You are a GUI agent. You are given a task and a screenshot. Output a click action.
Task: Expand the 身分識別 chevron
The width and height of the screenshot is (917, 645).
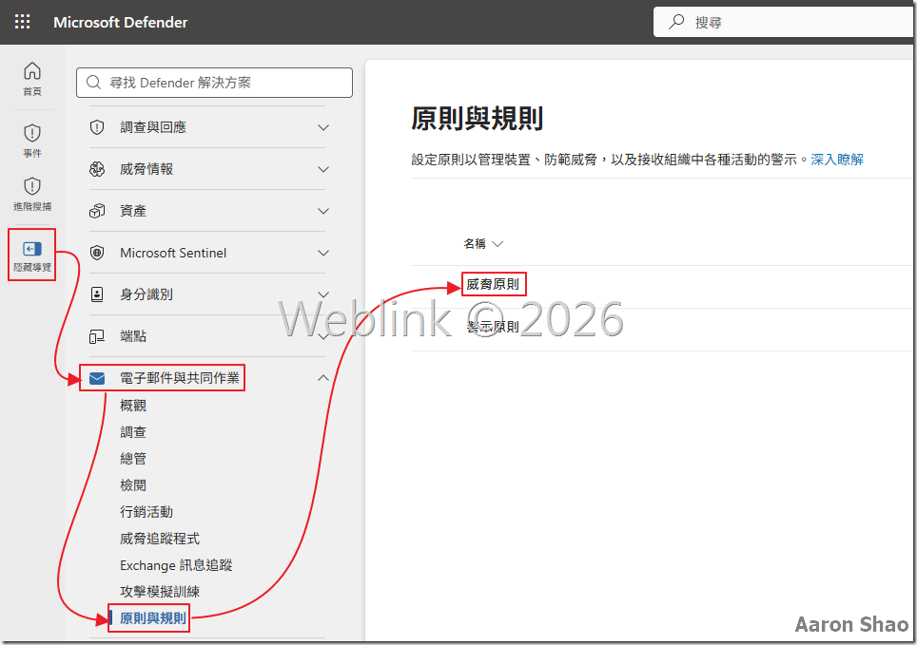pos(323,294)
